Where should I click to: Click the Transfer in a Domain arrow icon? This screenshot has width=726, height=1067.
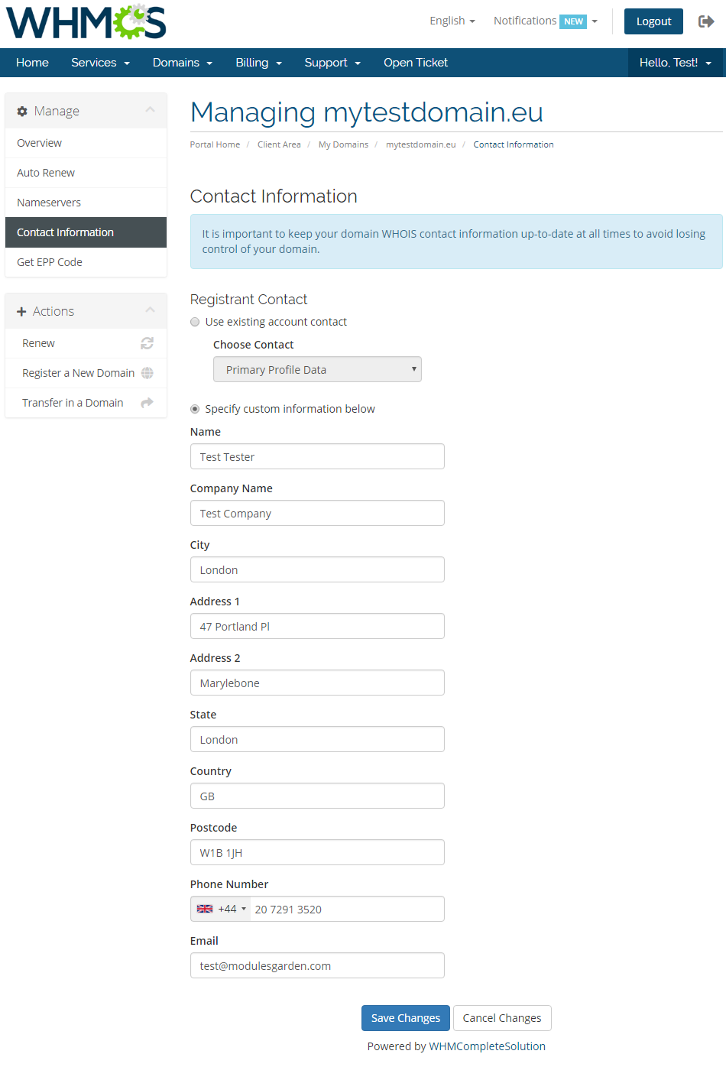point(147,403)
